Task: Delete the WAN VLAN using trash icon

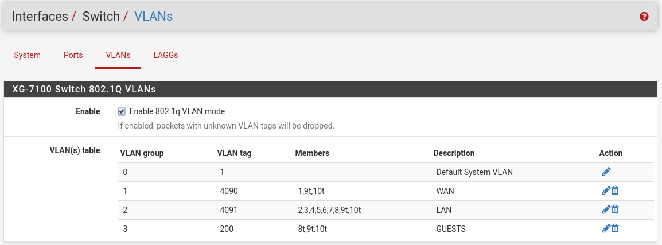Action: click(x=615, y=190)
